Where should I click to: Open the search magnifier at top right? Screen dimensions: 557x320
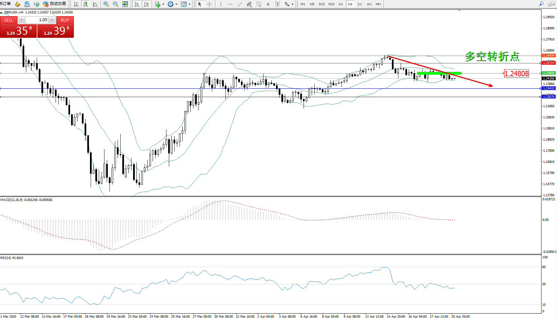click(x=541, y=4)
